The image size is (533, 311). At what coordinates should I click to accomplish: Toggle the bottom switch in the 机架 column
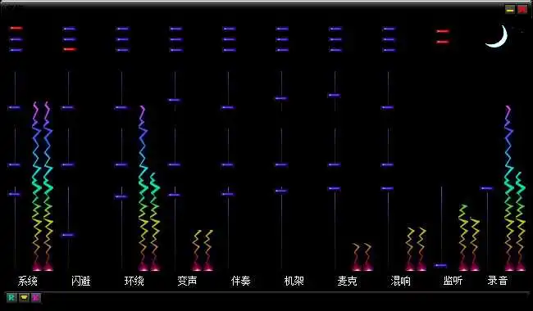click(282, 50)
